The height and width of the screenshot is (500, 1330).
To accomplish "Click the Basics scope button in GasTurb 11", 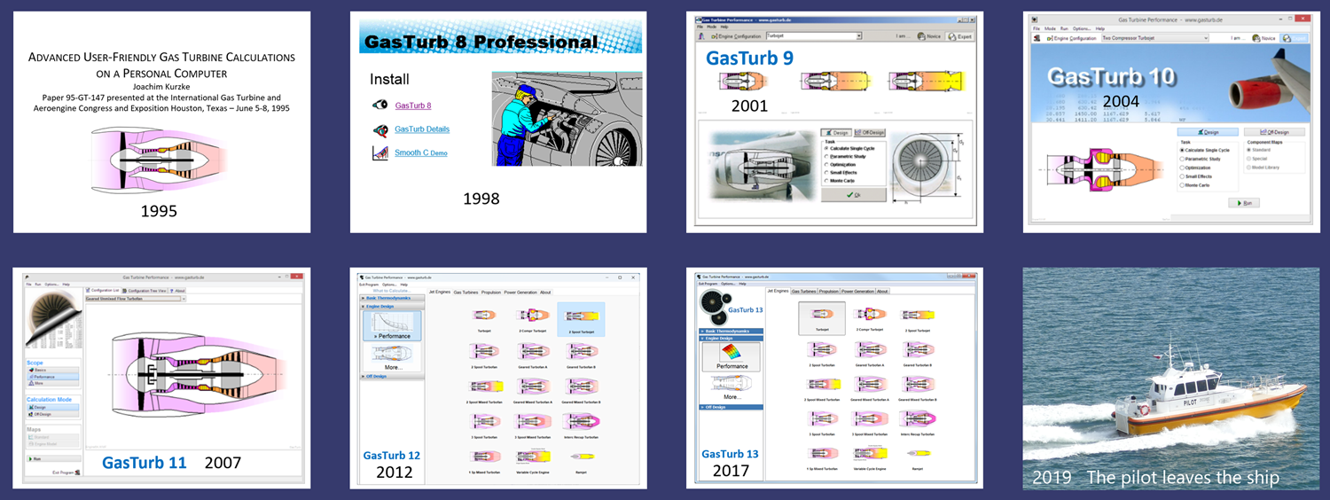I will (53, 370).
